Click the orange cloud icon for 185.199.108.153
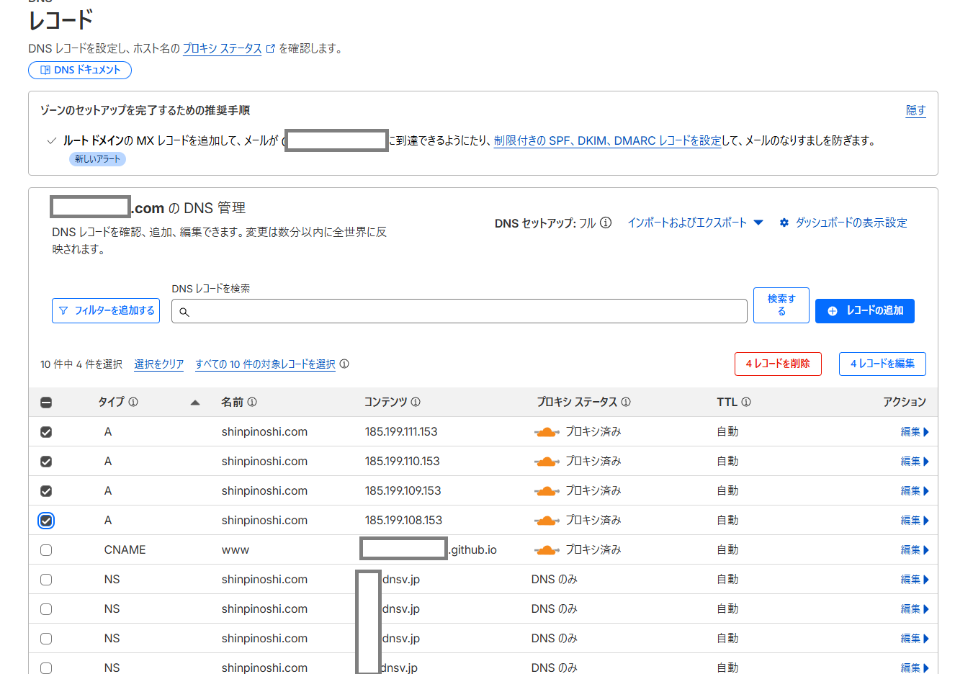 [x=547, y=521]
